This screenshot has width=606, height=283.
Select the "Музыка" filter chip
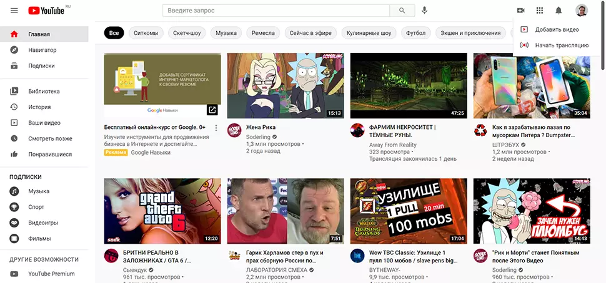coord(226,33)
